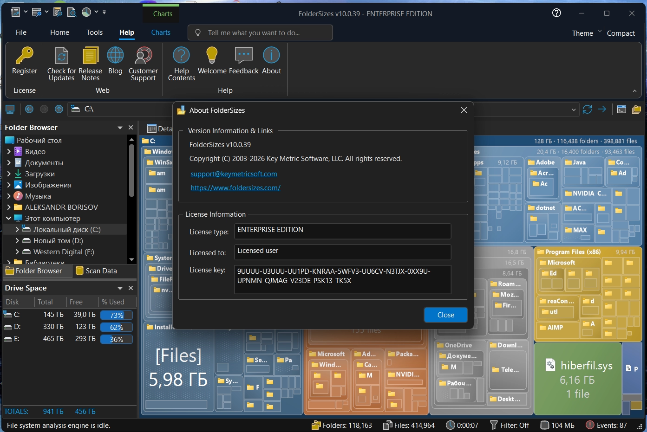Switch to the Home ribbon tab
The height and width of the screenshot is (432, 647).
point(59,32)
